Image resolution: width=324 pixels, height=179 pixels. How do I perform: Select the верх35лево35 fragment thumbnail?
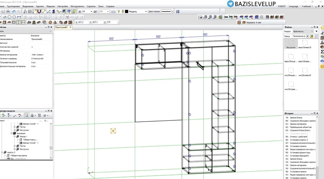pos(305,44)
